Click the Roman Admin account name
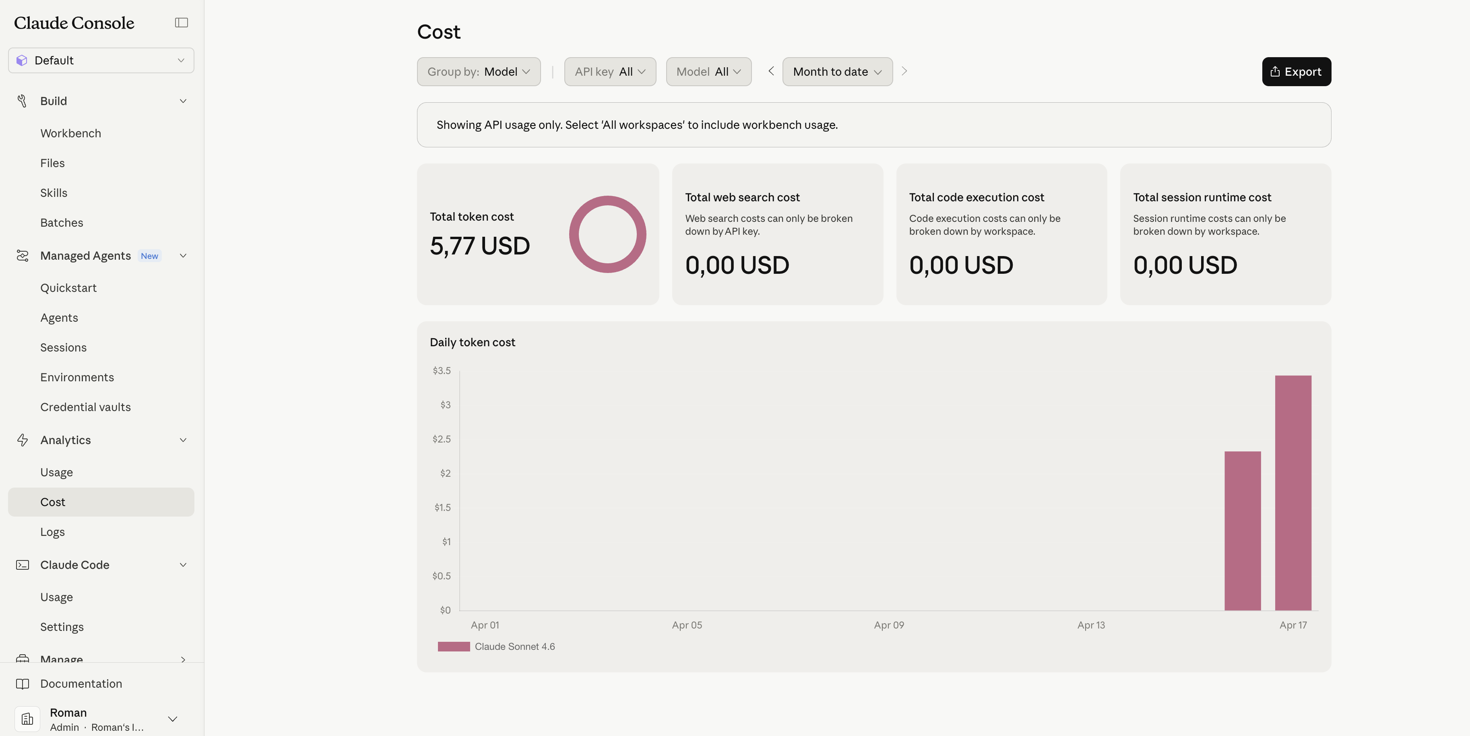The height and width of the screenshot is (736, 1470). click(68, 713)
